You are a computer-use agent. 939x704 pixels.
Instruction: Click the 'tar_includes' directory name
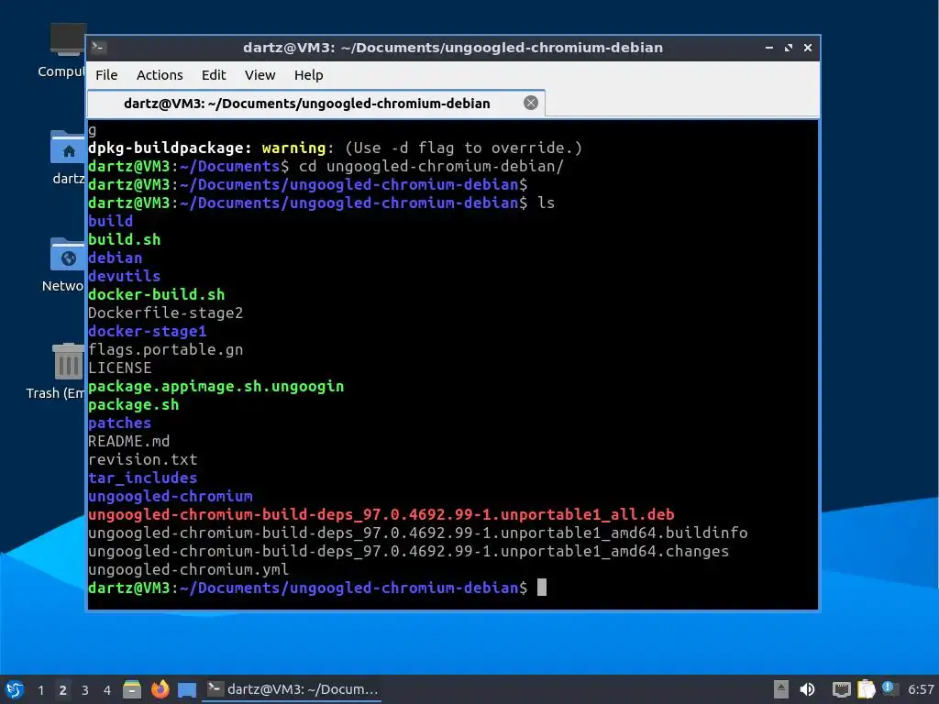tap(142, 478)
